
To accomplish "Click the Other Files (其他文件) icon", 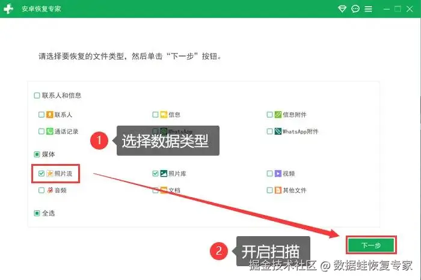I will coord(278,190).
